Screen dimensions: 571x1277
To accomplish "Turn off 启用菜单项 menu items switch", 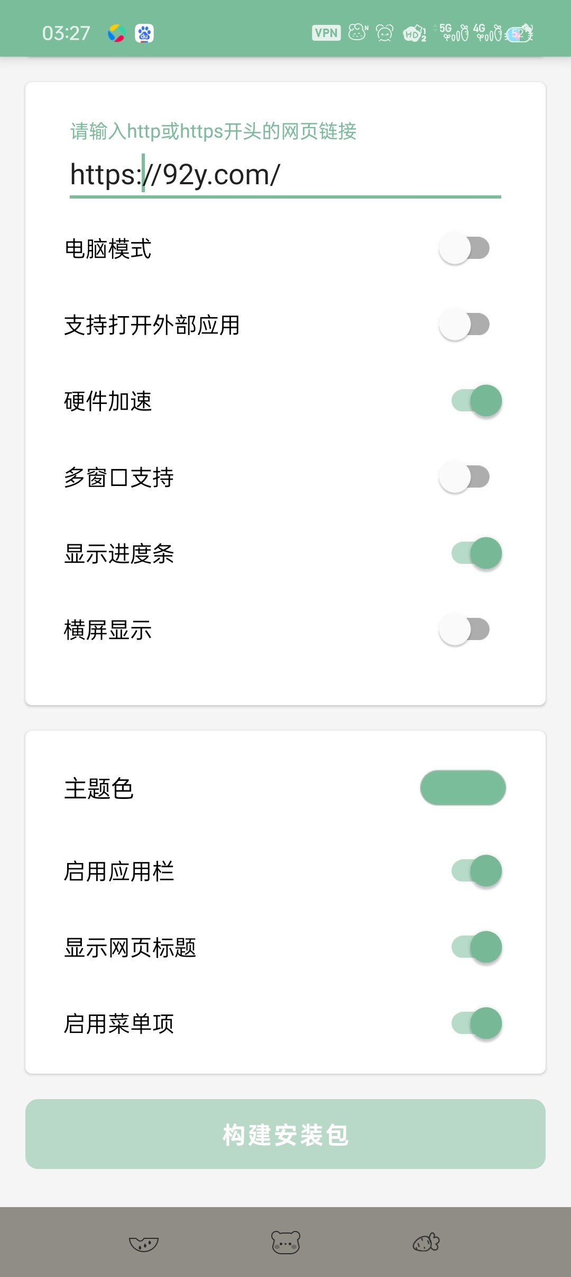I will pos(476,1023).
